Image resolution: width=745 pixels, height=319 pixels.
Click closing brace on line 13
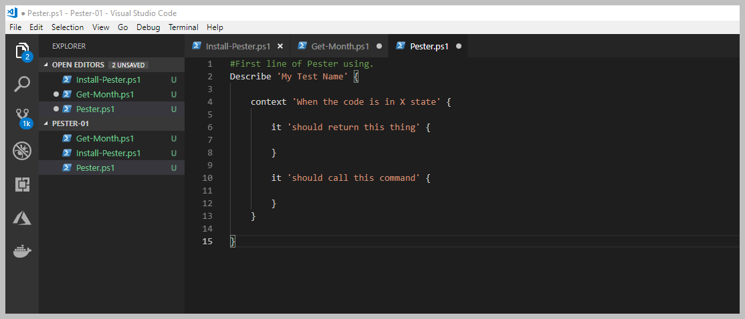coord(253,216)
